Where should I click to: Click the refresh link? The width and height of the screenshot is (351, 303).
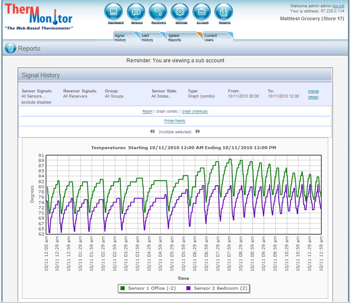point(313,97)
